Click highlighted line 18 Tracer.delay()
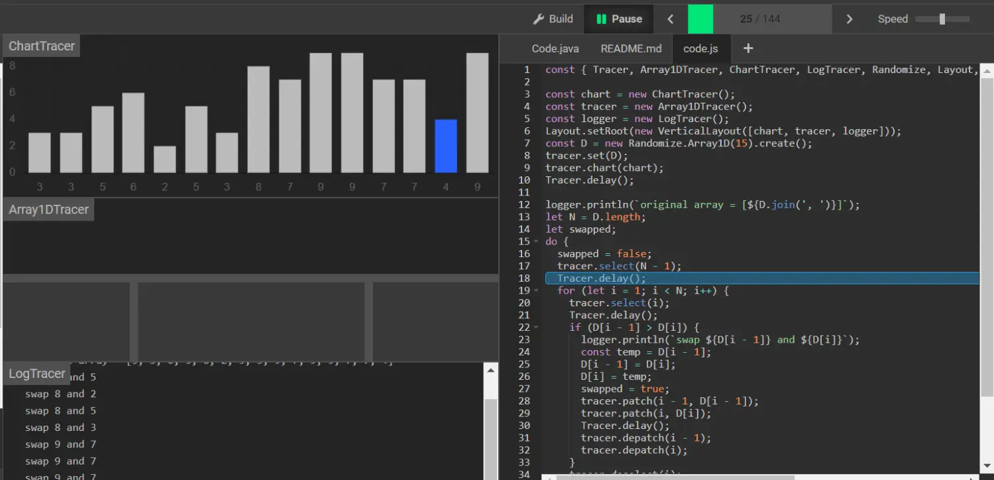The width and height of the screenshot is (994, 480). coord(762,278)
